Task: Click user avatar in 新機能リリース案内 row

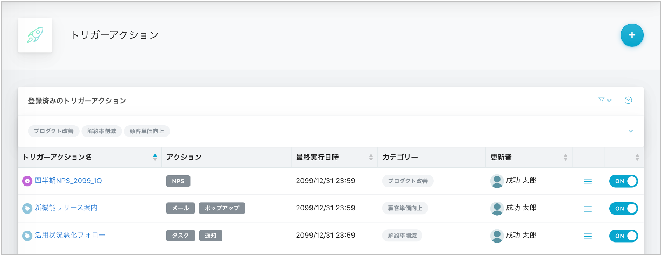Action: click(497, 208)
